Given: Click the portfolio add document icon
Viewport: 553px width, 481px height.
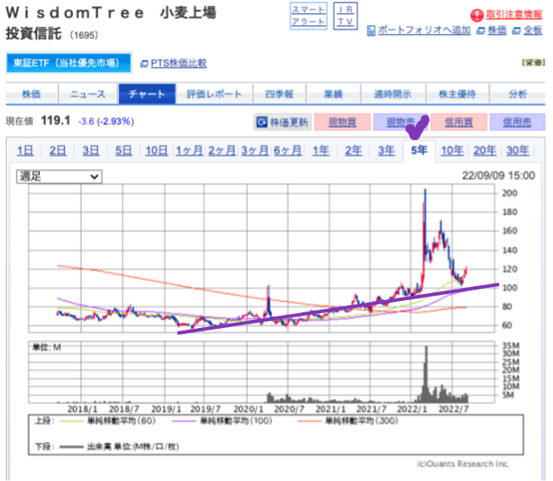Looking at the screenshot, I should (x=371, y=30).
